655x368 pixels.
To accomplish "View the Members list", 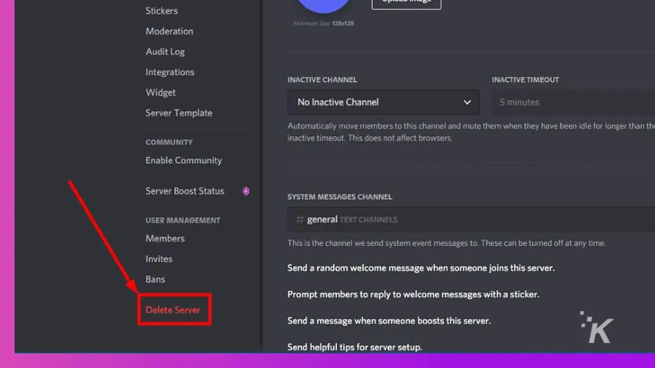I will click(x=165, y=238).
